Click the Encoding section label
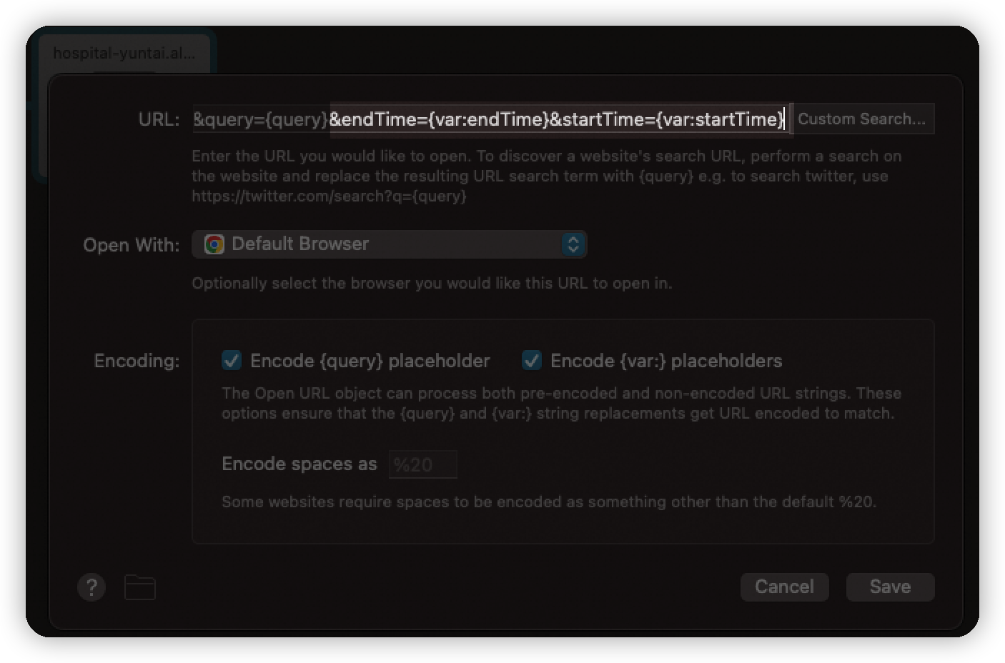Image resolution: width=1005 pixels, height=663 pixels. point(137,361)
